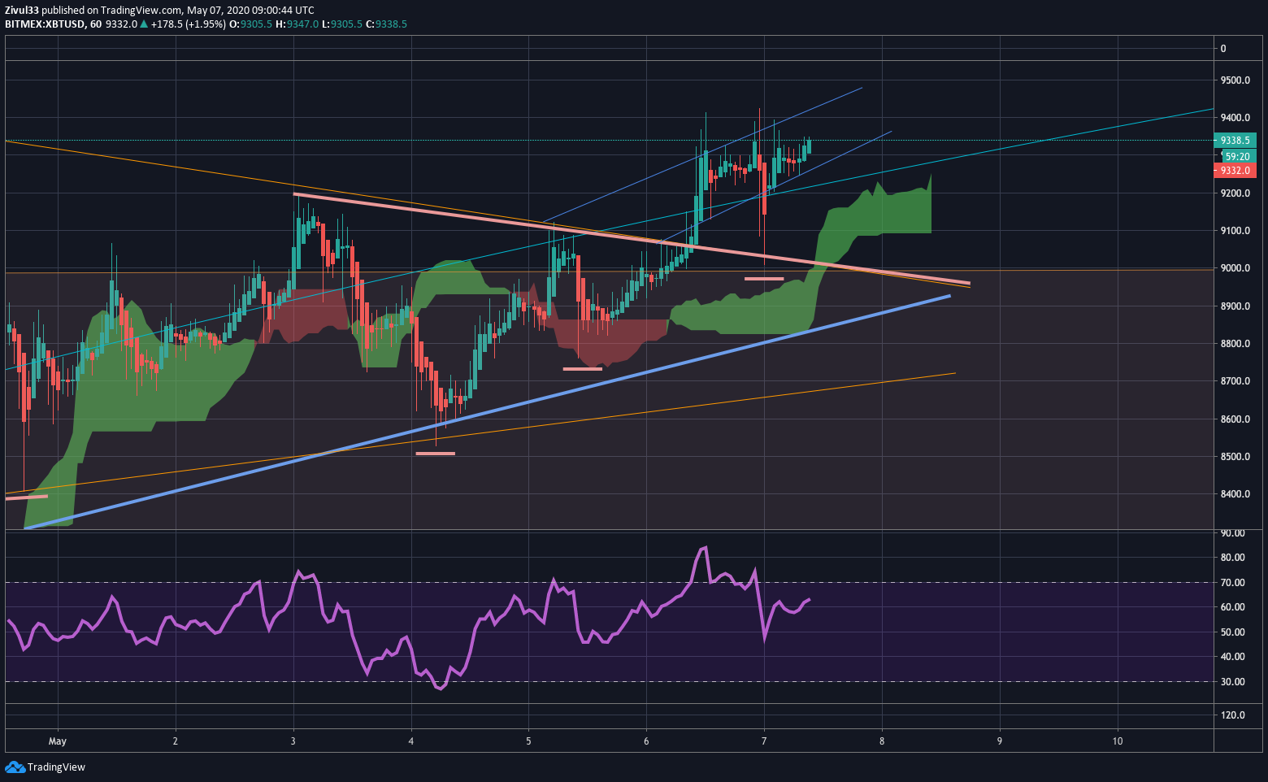This screenshot has height=782, width=1268.
Task: Click the 8900.0 price axis label
Action: [x=1235, y=306]
